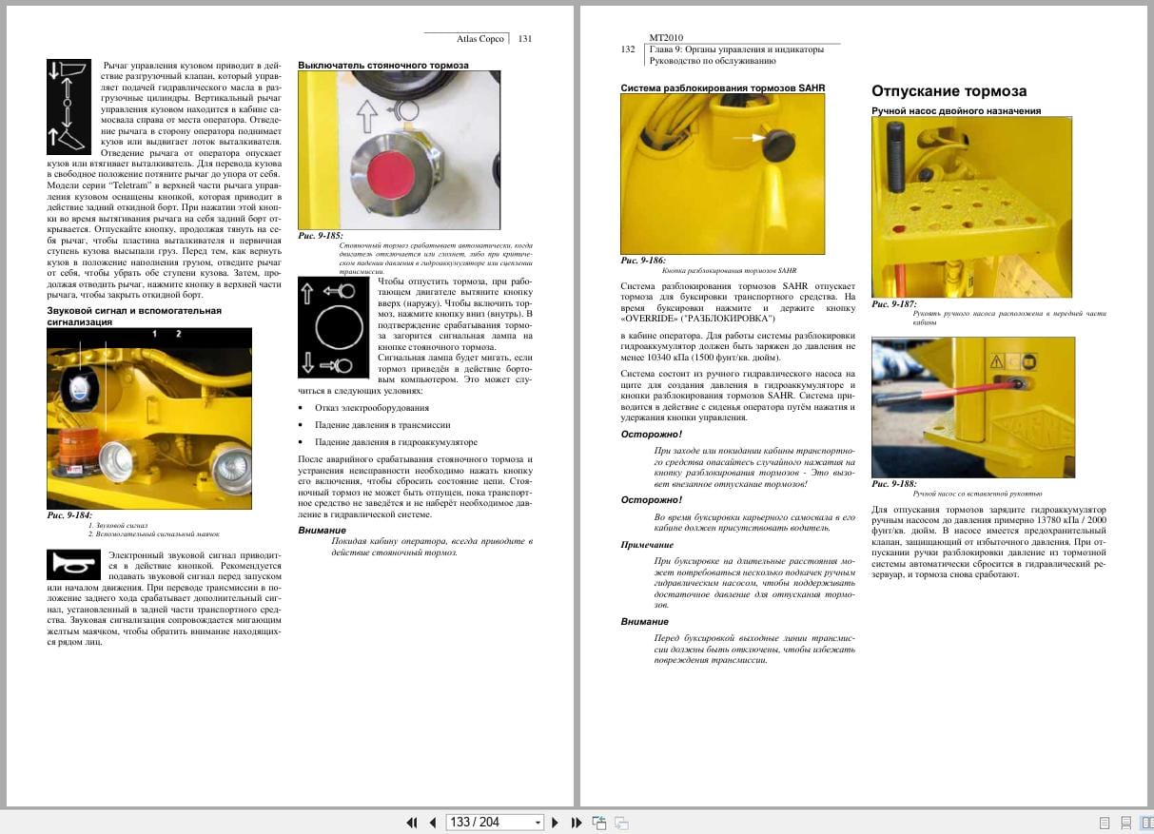Click the horn pictogram in the left column
This screenshot has height=834, width=1154.
[x=73, y=564]
